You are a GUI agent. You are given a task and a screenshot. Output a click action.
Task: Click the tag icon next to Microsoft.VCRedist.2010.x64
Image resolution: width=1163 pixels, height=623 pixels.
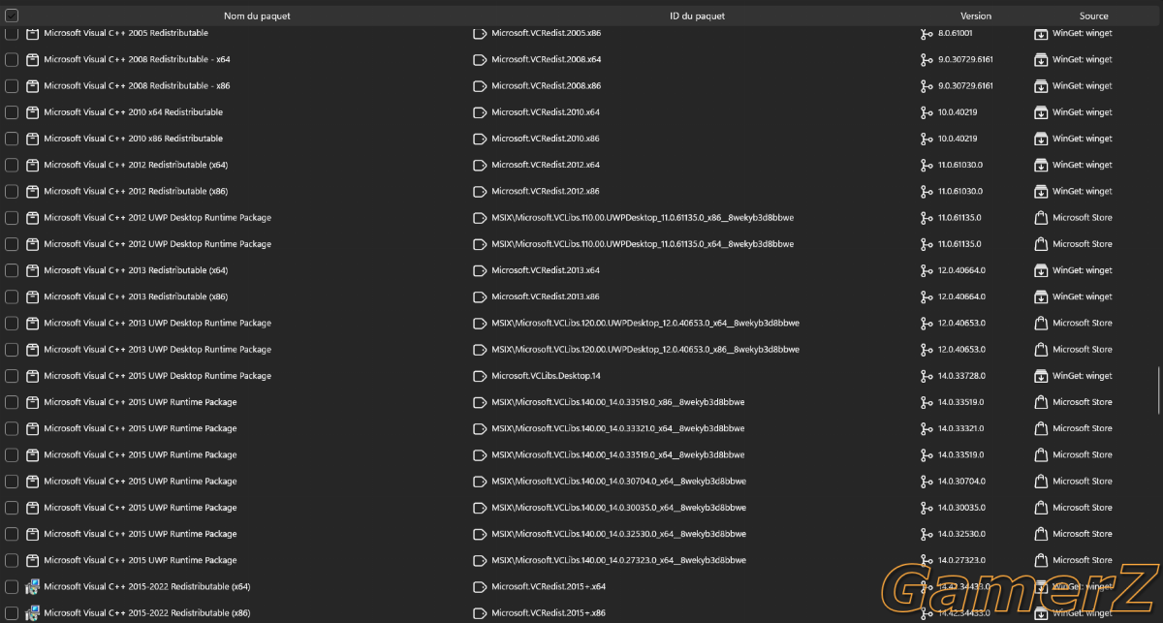click(479, 112)
